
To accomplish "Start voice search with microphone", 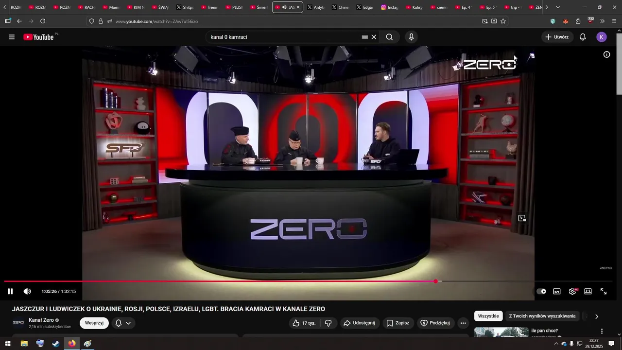I will [x=412, y=37].
